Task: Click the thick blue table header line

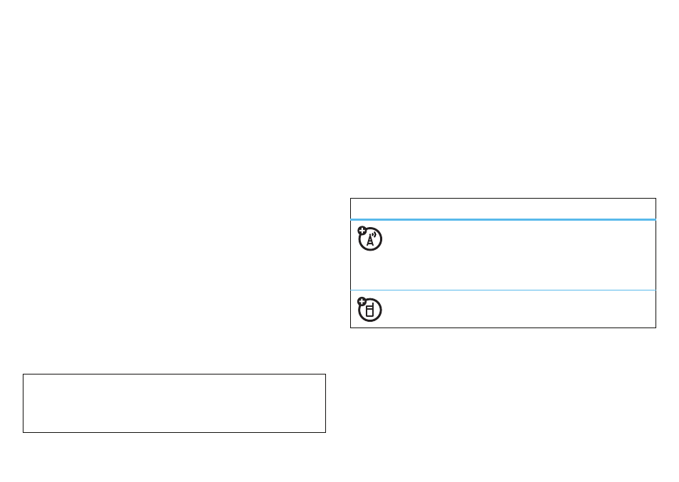Action: click(502, 219)
